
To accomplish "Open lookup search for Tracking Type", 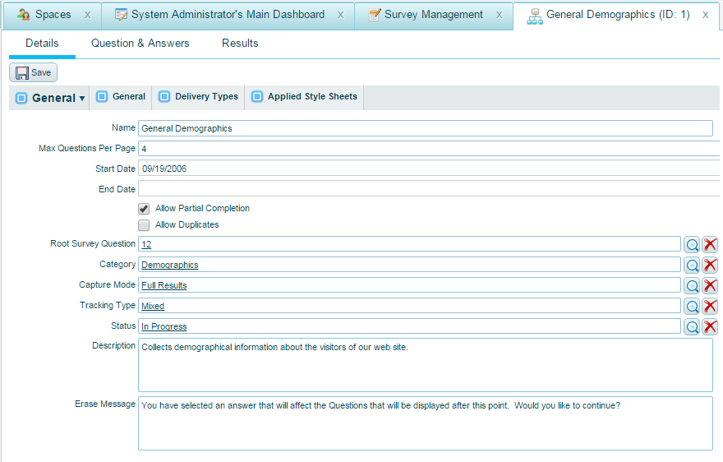I will [692, 306].
